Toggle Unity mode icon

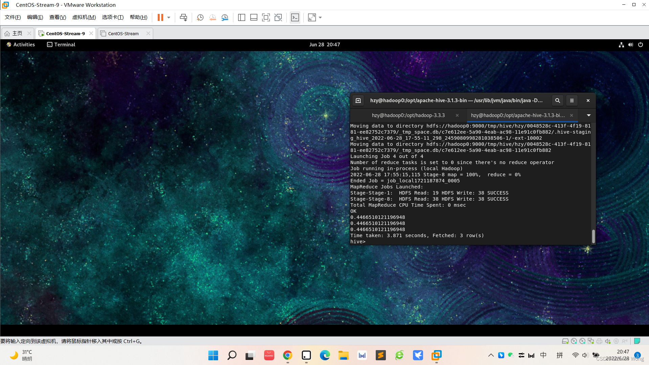tap(278, 17)
